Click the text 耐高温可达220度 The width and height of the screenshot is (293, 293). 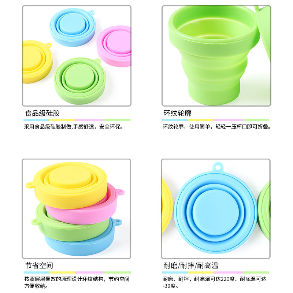coord(214,279)
